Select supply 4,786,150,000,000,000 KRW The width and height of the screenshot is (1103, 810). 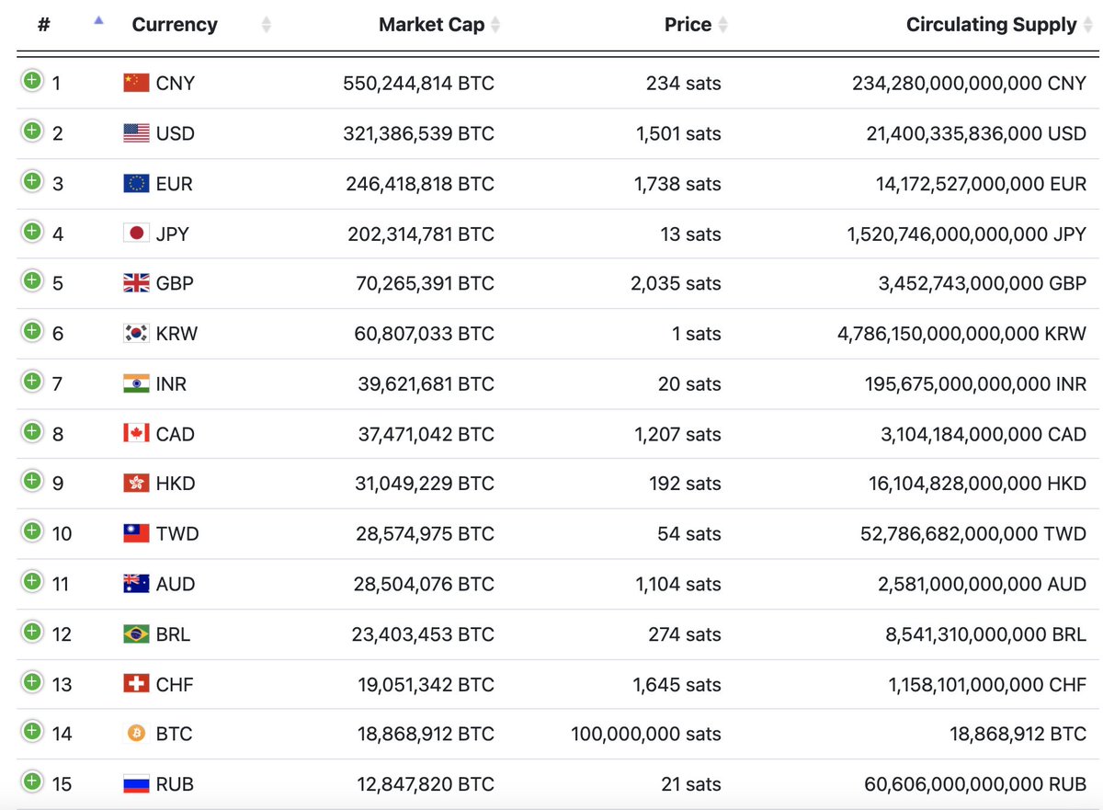[x=961, y=333]
